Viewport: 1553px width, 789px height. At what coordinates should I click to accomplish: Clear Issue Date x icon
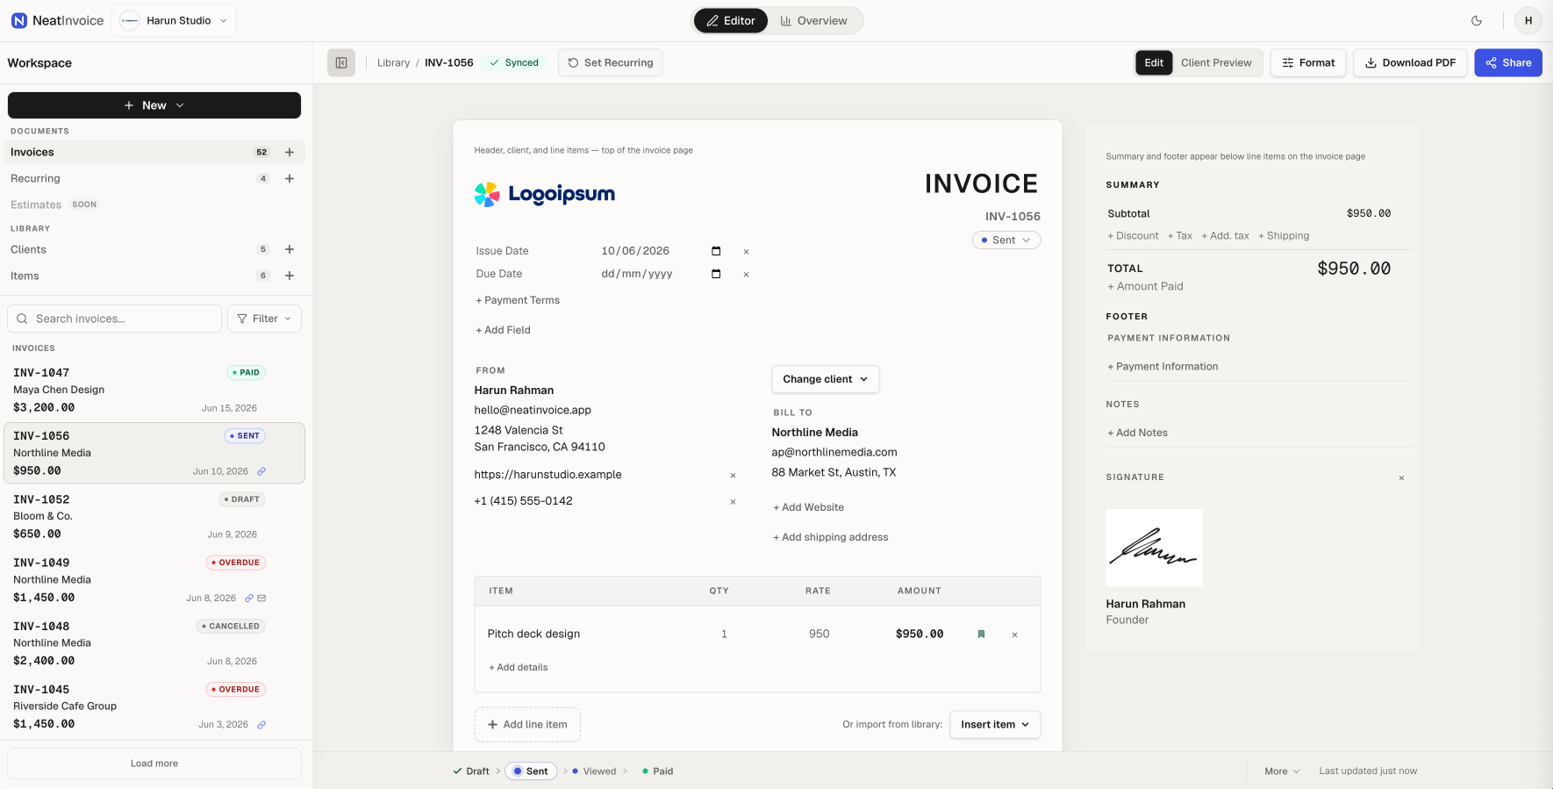coord(747,252)
